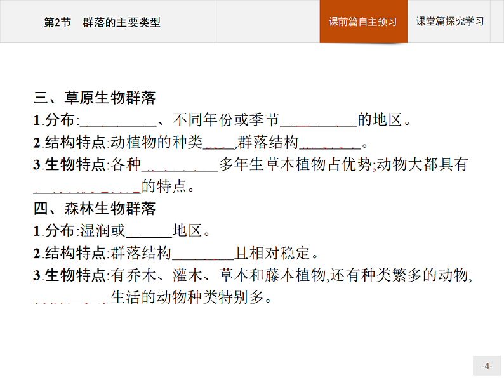Click the blank before 、不同年份或季节

tap(118, 121)
